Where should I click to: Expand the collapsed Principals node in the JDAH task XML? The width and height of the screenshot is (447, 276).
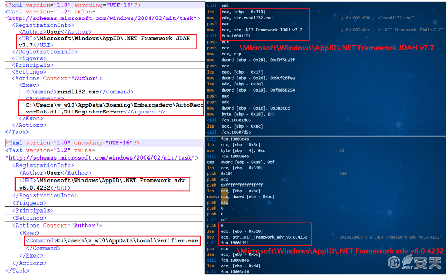pos(33,65)
